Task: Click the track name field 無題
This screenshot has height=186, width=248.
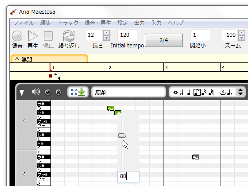Action: 128,92
